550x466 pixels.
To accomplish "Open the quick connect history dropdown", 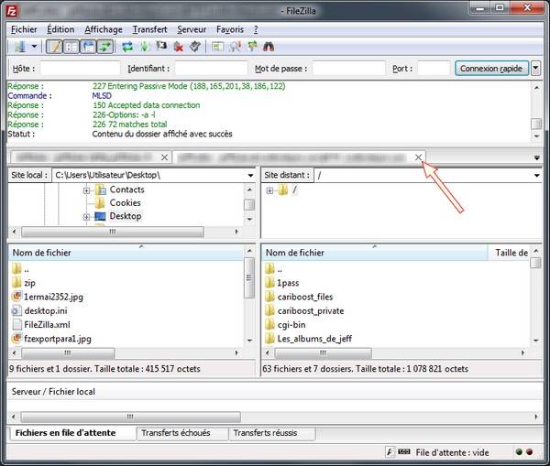I will (x=535, y=69).
